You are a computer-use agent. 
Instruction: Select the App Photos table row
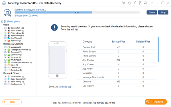[117, 60]
